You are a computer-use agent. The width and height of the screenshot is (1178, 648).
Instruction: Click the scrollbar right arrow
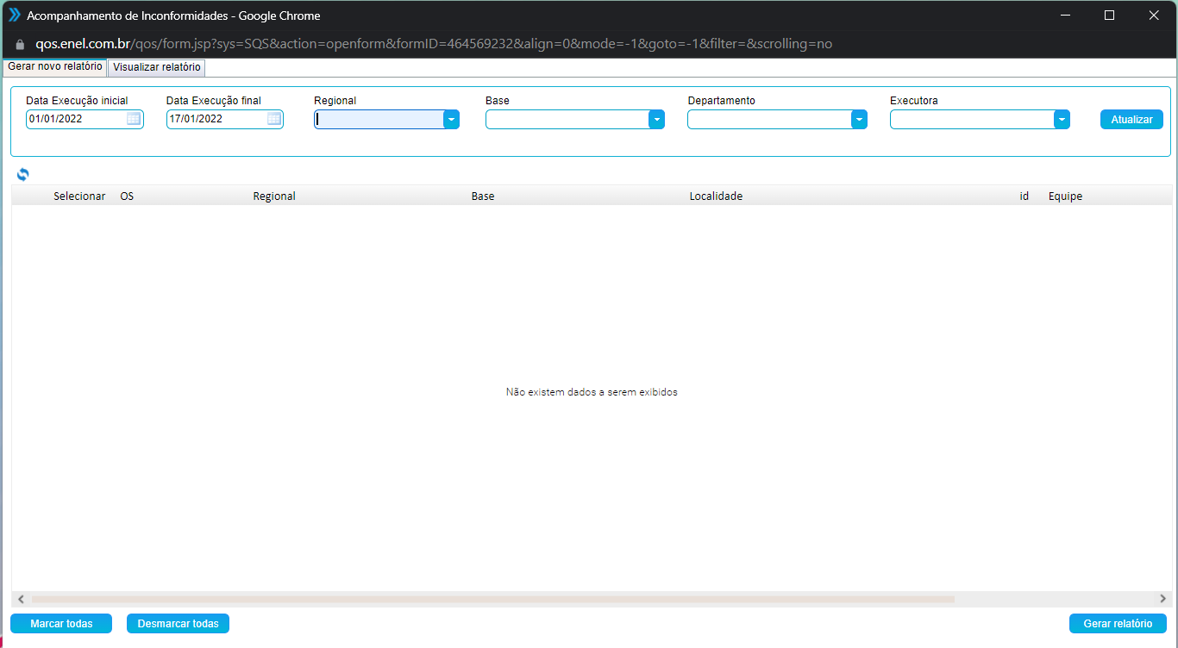click(x=1162, y=599)
